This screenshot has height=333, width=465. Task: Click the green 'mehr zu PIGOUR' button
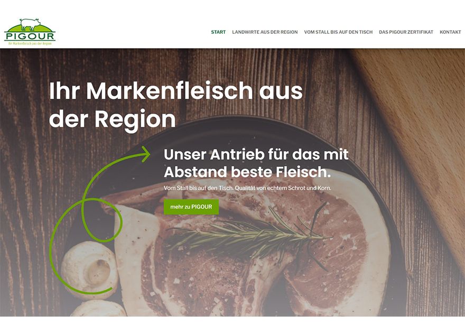(x=191, y=207)
